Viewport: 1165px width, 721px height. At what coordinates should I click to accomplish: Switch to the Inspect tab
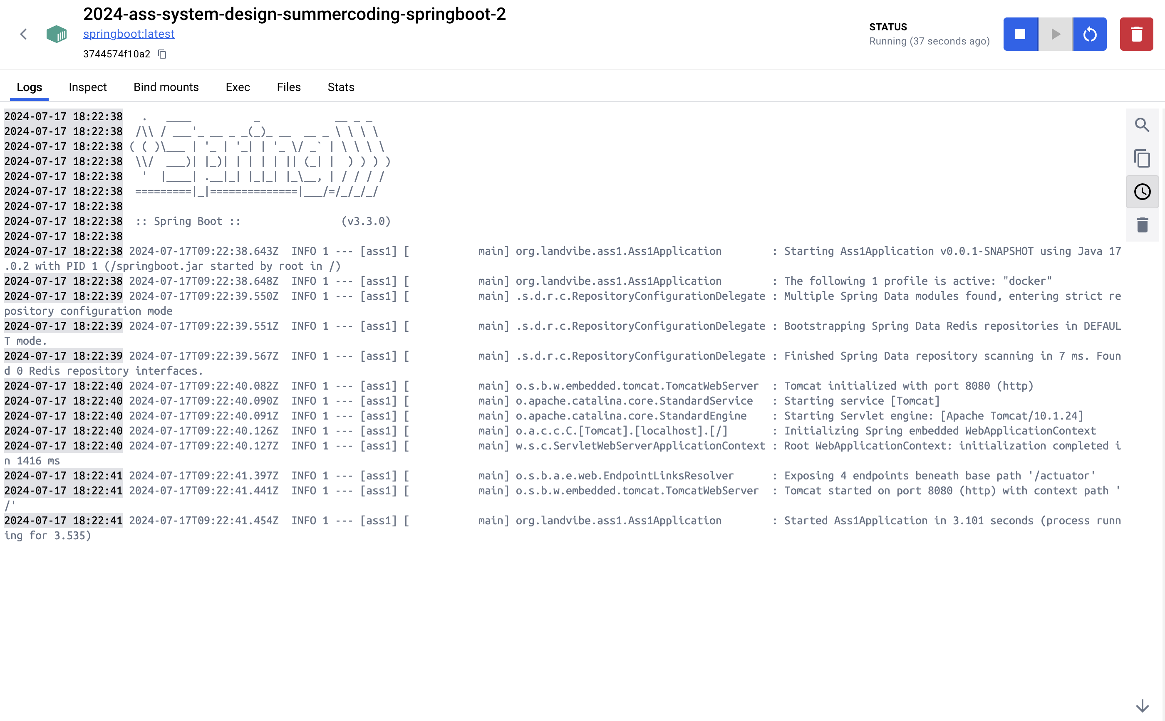[x=87, y=87]
